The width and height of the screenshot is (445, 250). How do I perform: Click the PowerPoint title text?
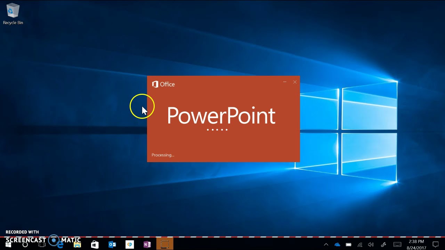click(221, 116)
